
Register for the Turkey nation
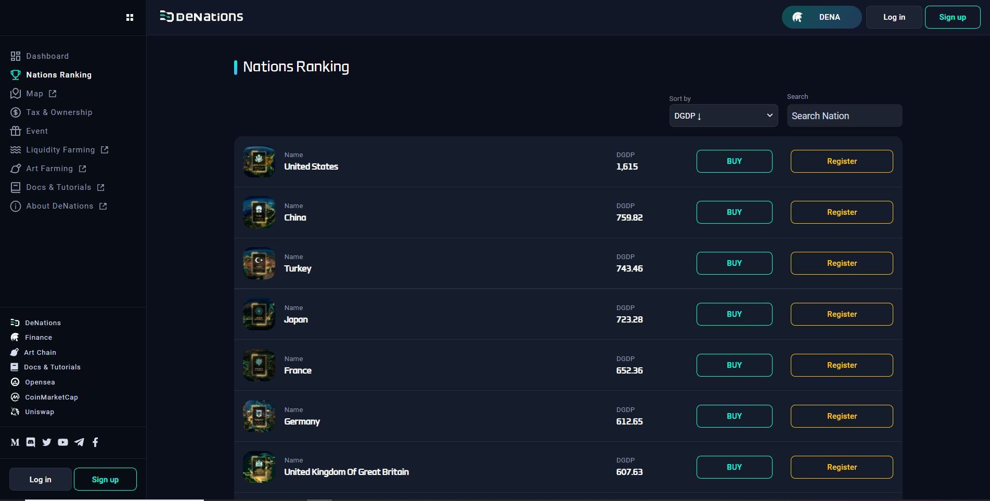coord(841,263)
